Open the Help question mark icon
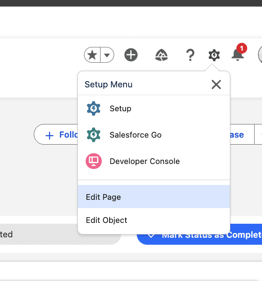The image size is (262, 281). tap(190, 55)
